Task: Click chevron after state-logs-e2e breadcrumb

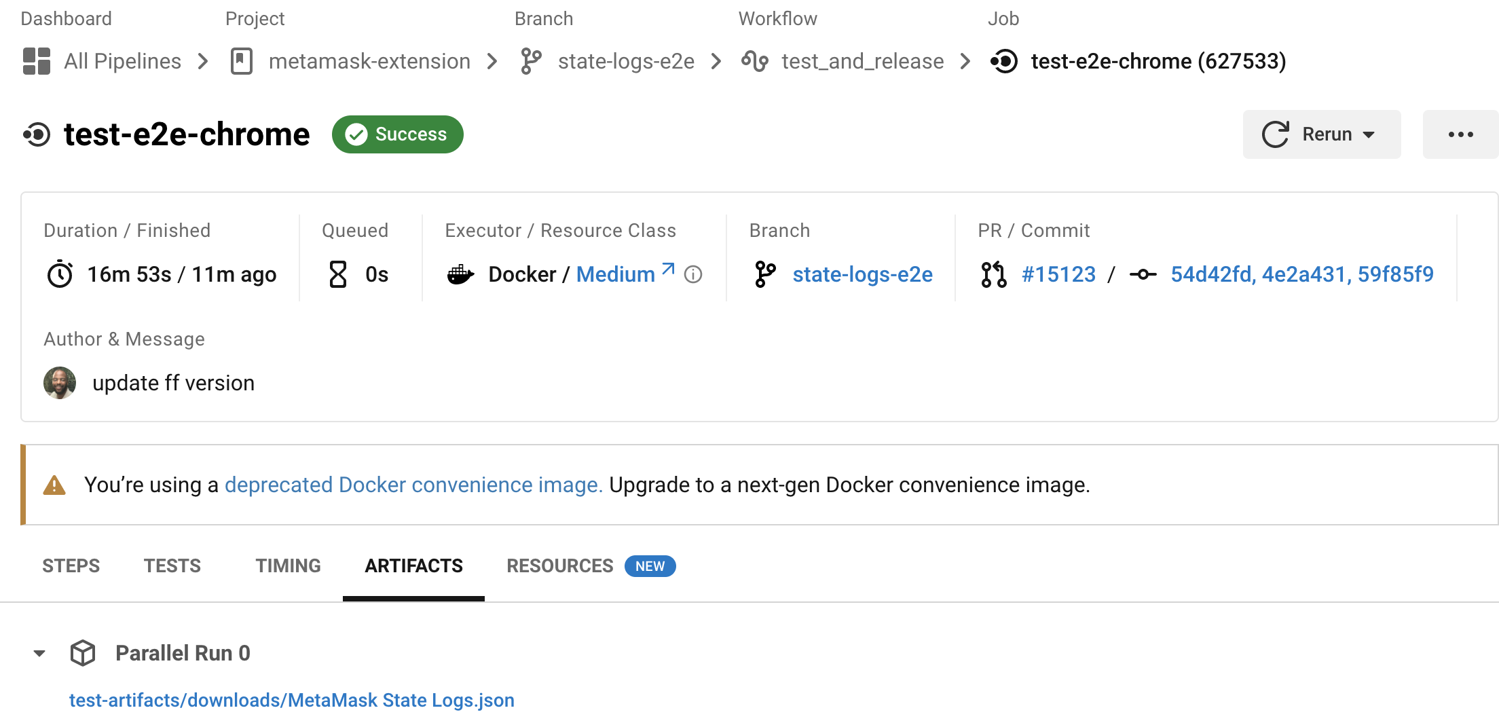Action: [x=716, y=61]
